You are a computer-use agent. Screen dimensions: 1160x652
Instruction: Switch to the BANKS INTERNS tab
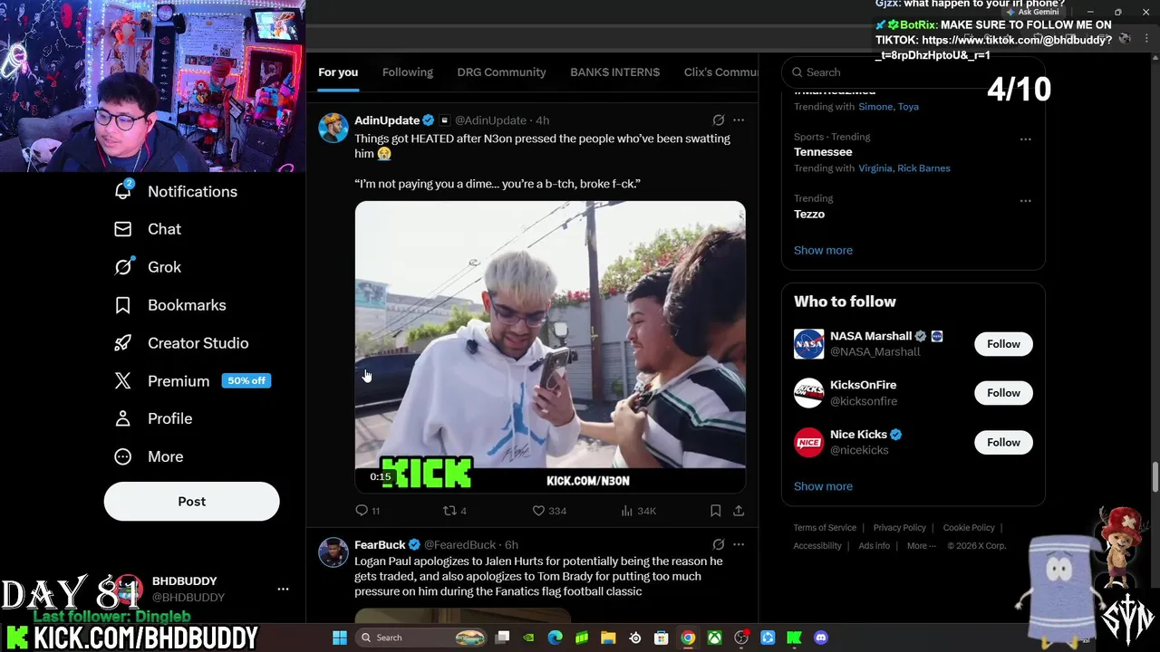[614, 72]
